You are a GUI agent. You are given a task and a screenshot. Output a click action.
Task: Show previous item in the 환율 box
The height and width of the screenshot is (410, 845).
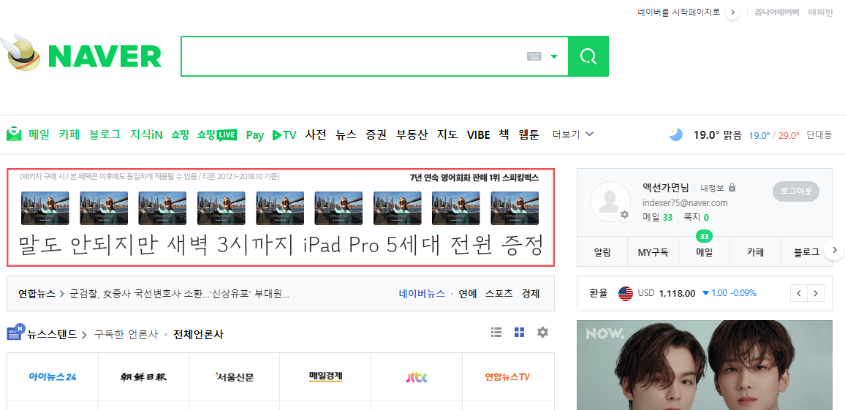click(799, 294)
